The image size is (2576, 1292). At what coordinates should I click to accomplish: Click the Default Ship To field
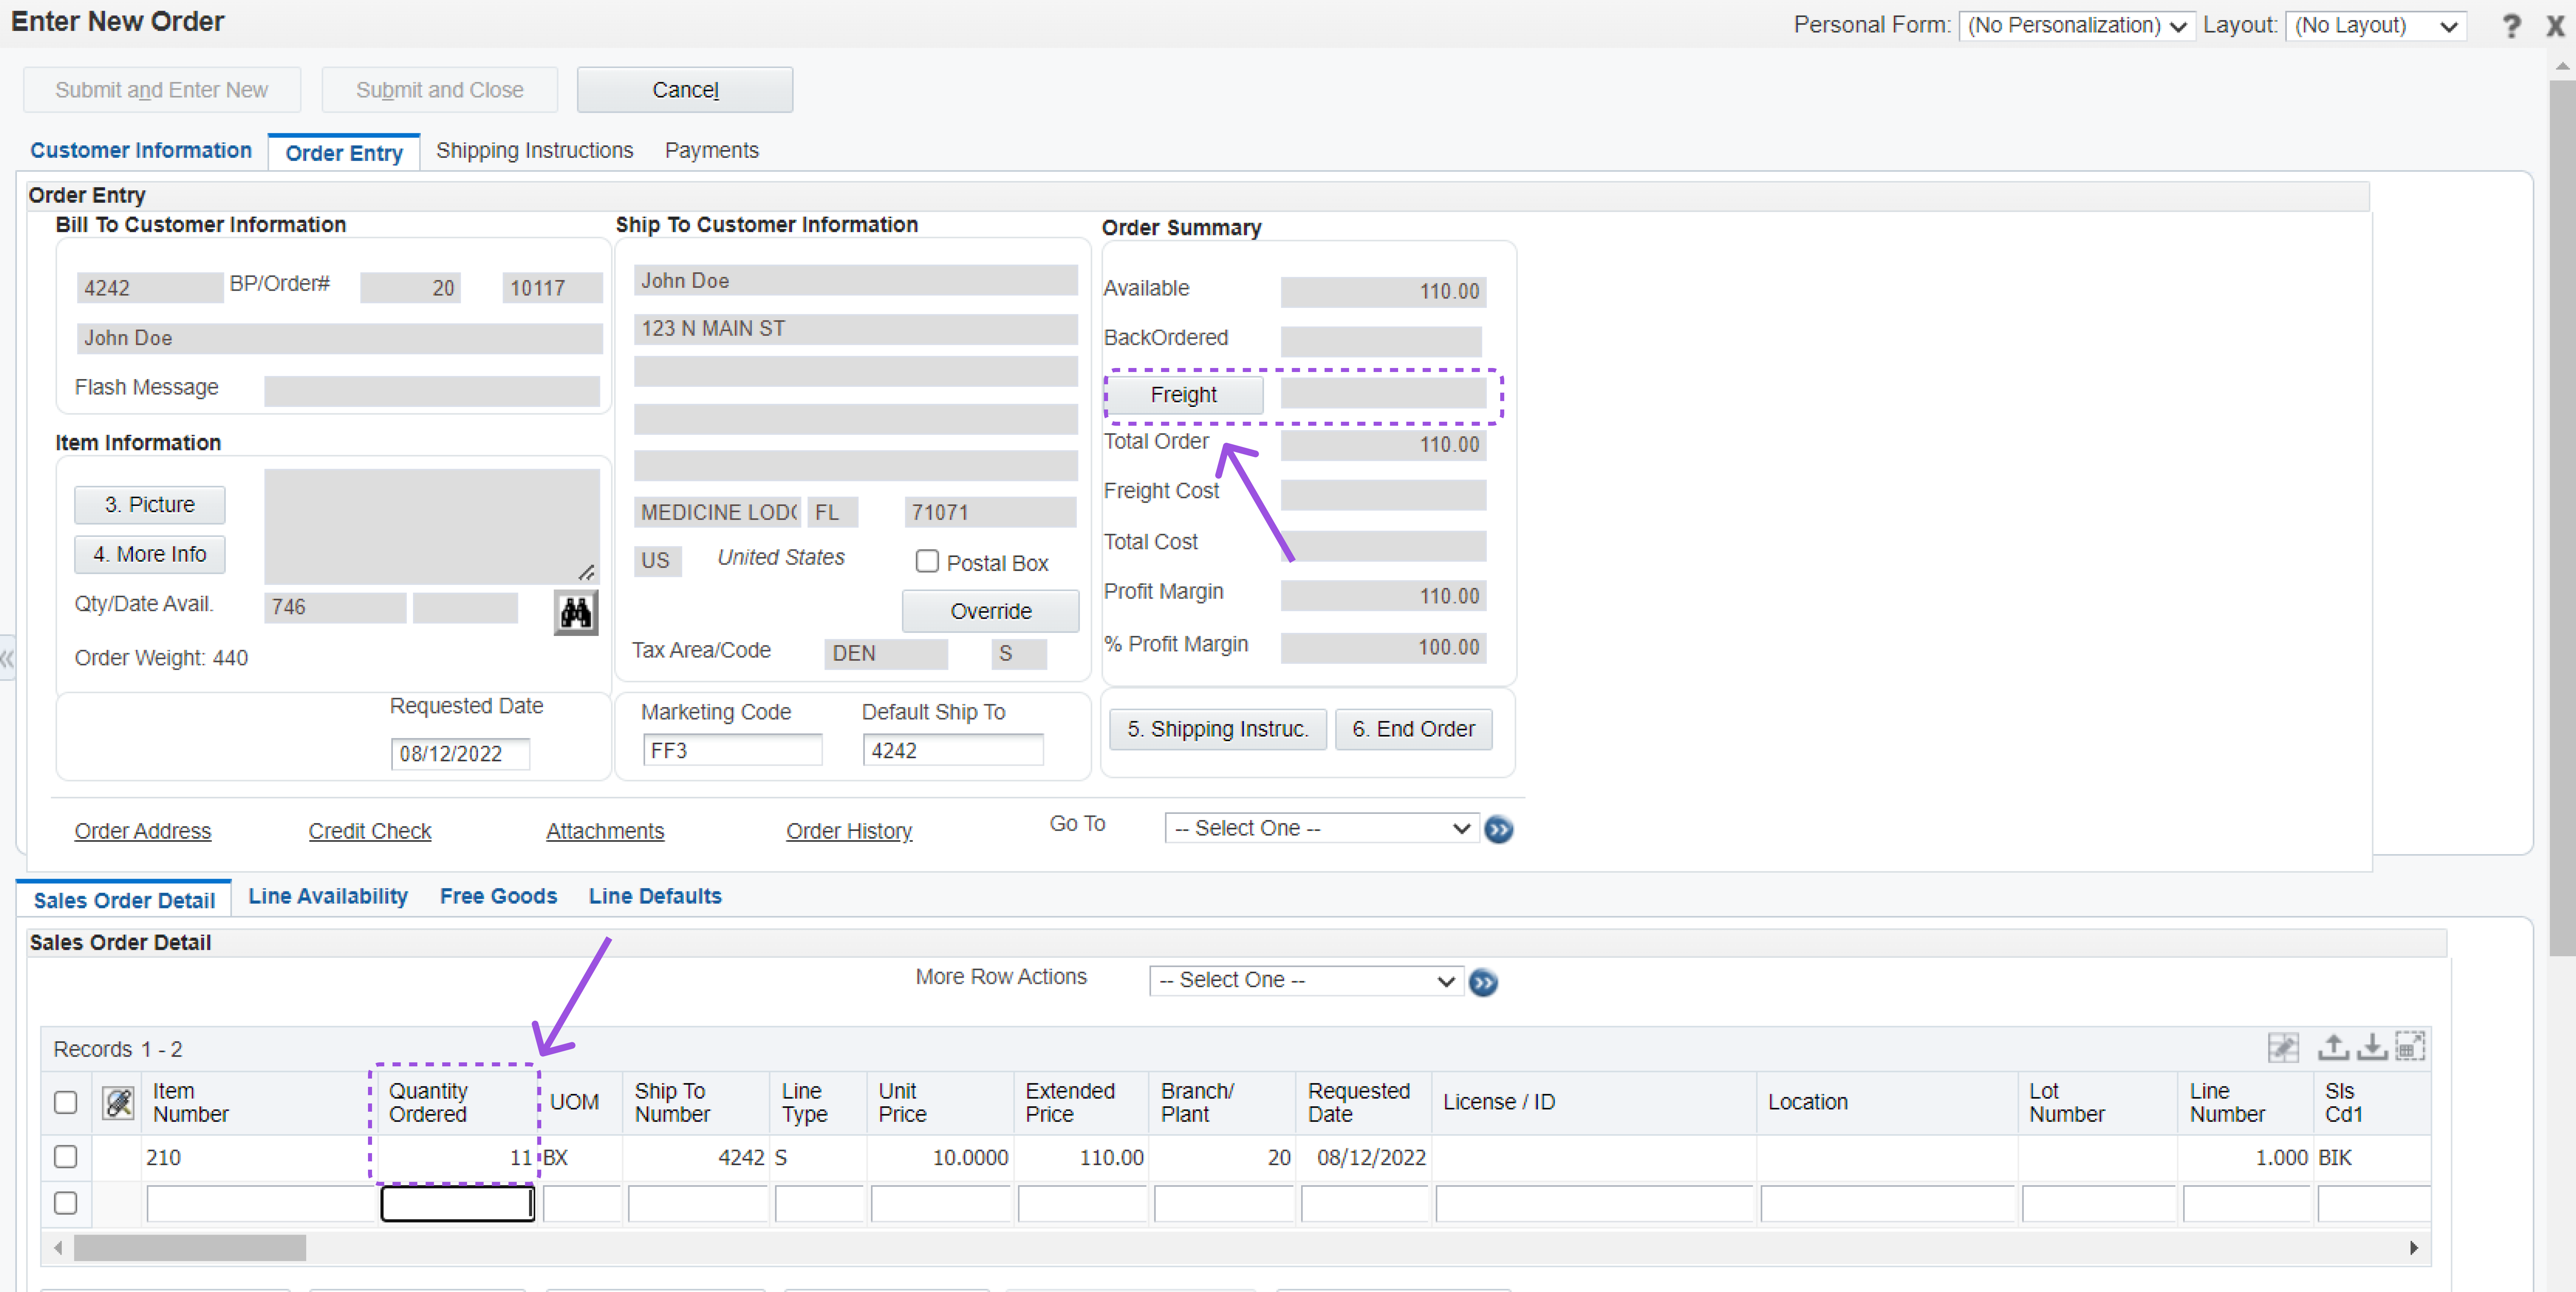[x=953, y=750]
